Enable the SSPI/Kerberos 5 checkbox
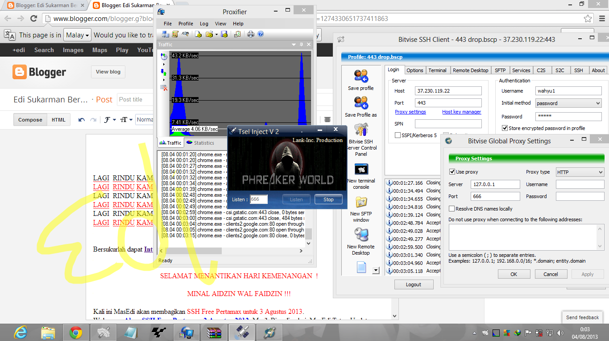Screen dimensions: 609x341 398,135
